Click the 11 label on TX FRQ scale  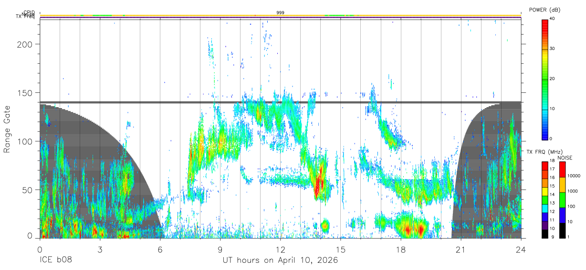552,220
